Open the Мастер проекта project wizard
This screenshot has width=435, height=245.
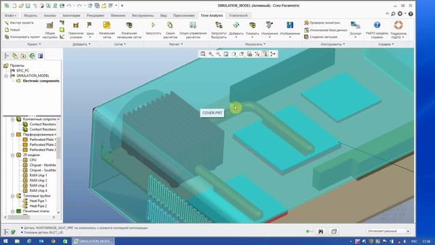[19, 22]
